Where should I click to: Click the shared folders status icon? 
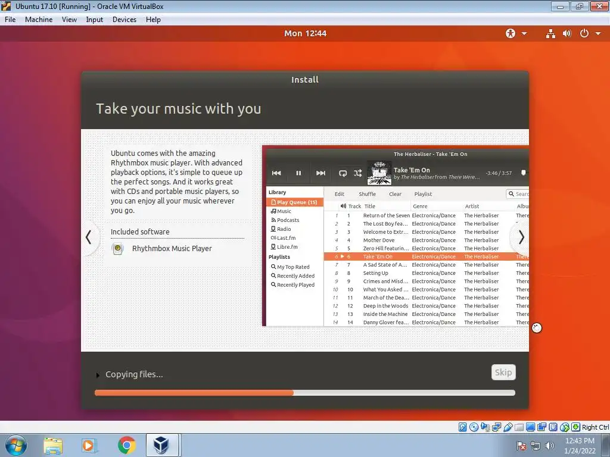(x=519, y=427)
